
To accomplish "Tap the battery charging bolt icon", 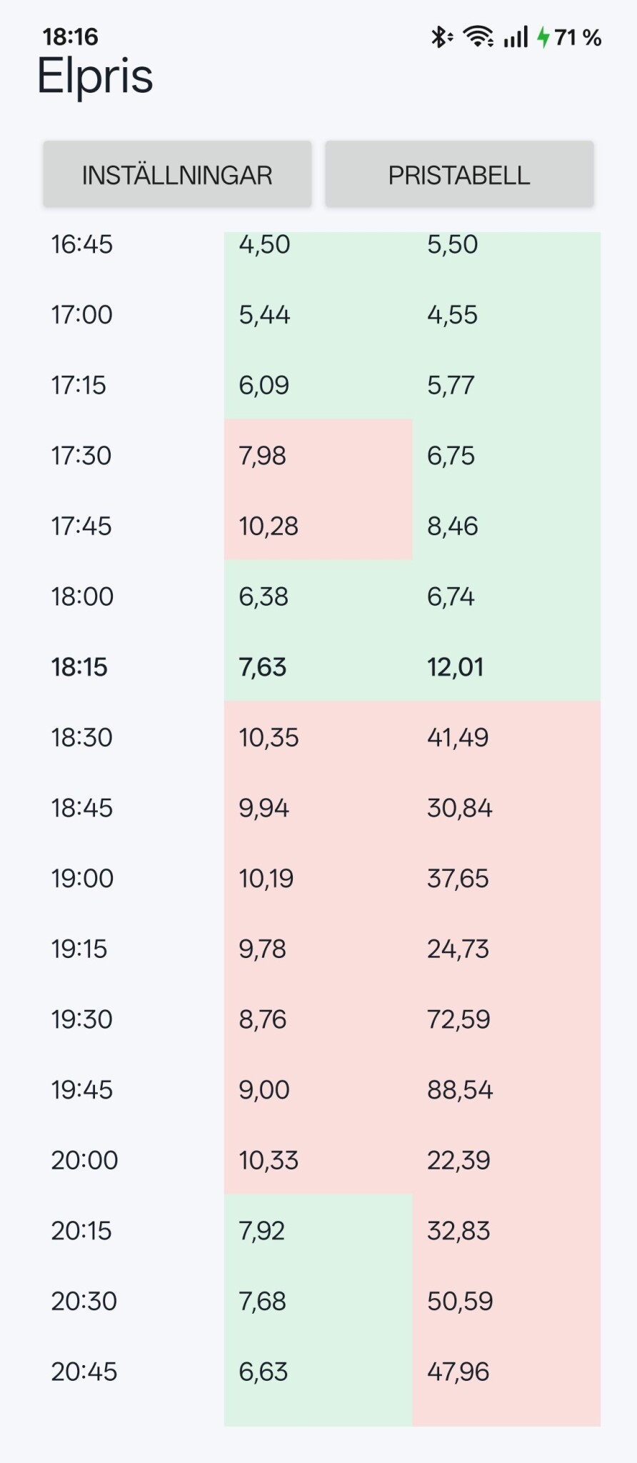I will coord(544,36).
